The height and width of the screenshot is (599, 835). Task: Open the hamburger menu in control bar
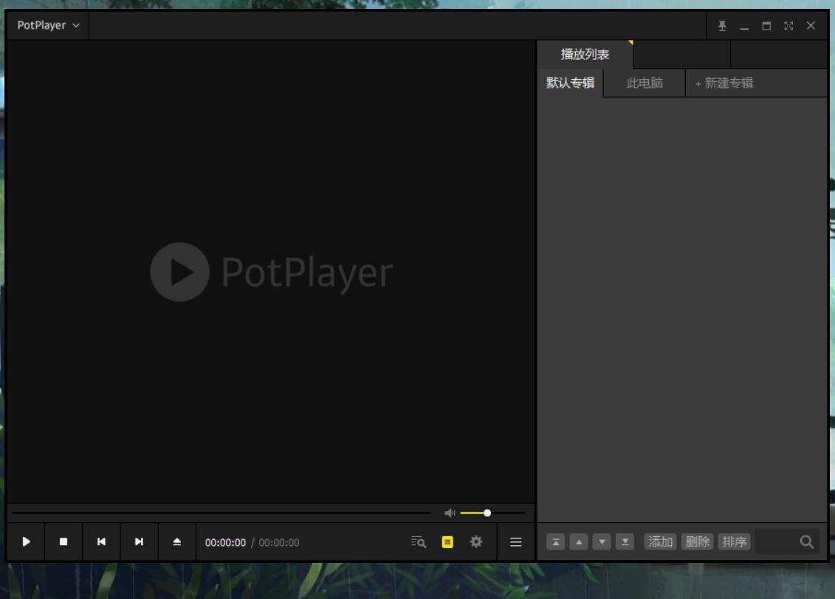(516, 541)
